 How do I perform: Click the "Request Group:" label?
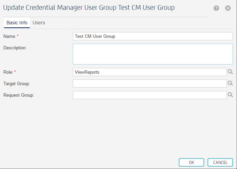pyautogui.click(x=19, y=95)
